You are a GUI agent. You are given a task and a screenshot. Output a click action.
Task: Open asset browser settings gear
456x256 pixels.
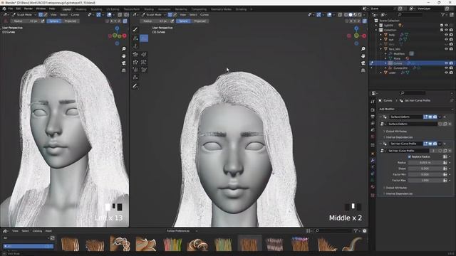pyautogui.click(x=364, y=231)
